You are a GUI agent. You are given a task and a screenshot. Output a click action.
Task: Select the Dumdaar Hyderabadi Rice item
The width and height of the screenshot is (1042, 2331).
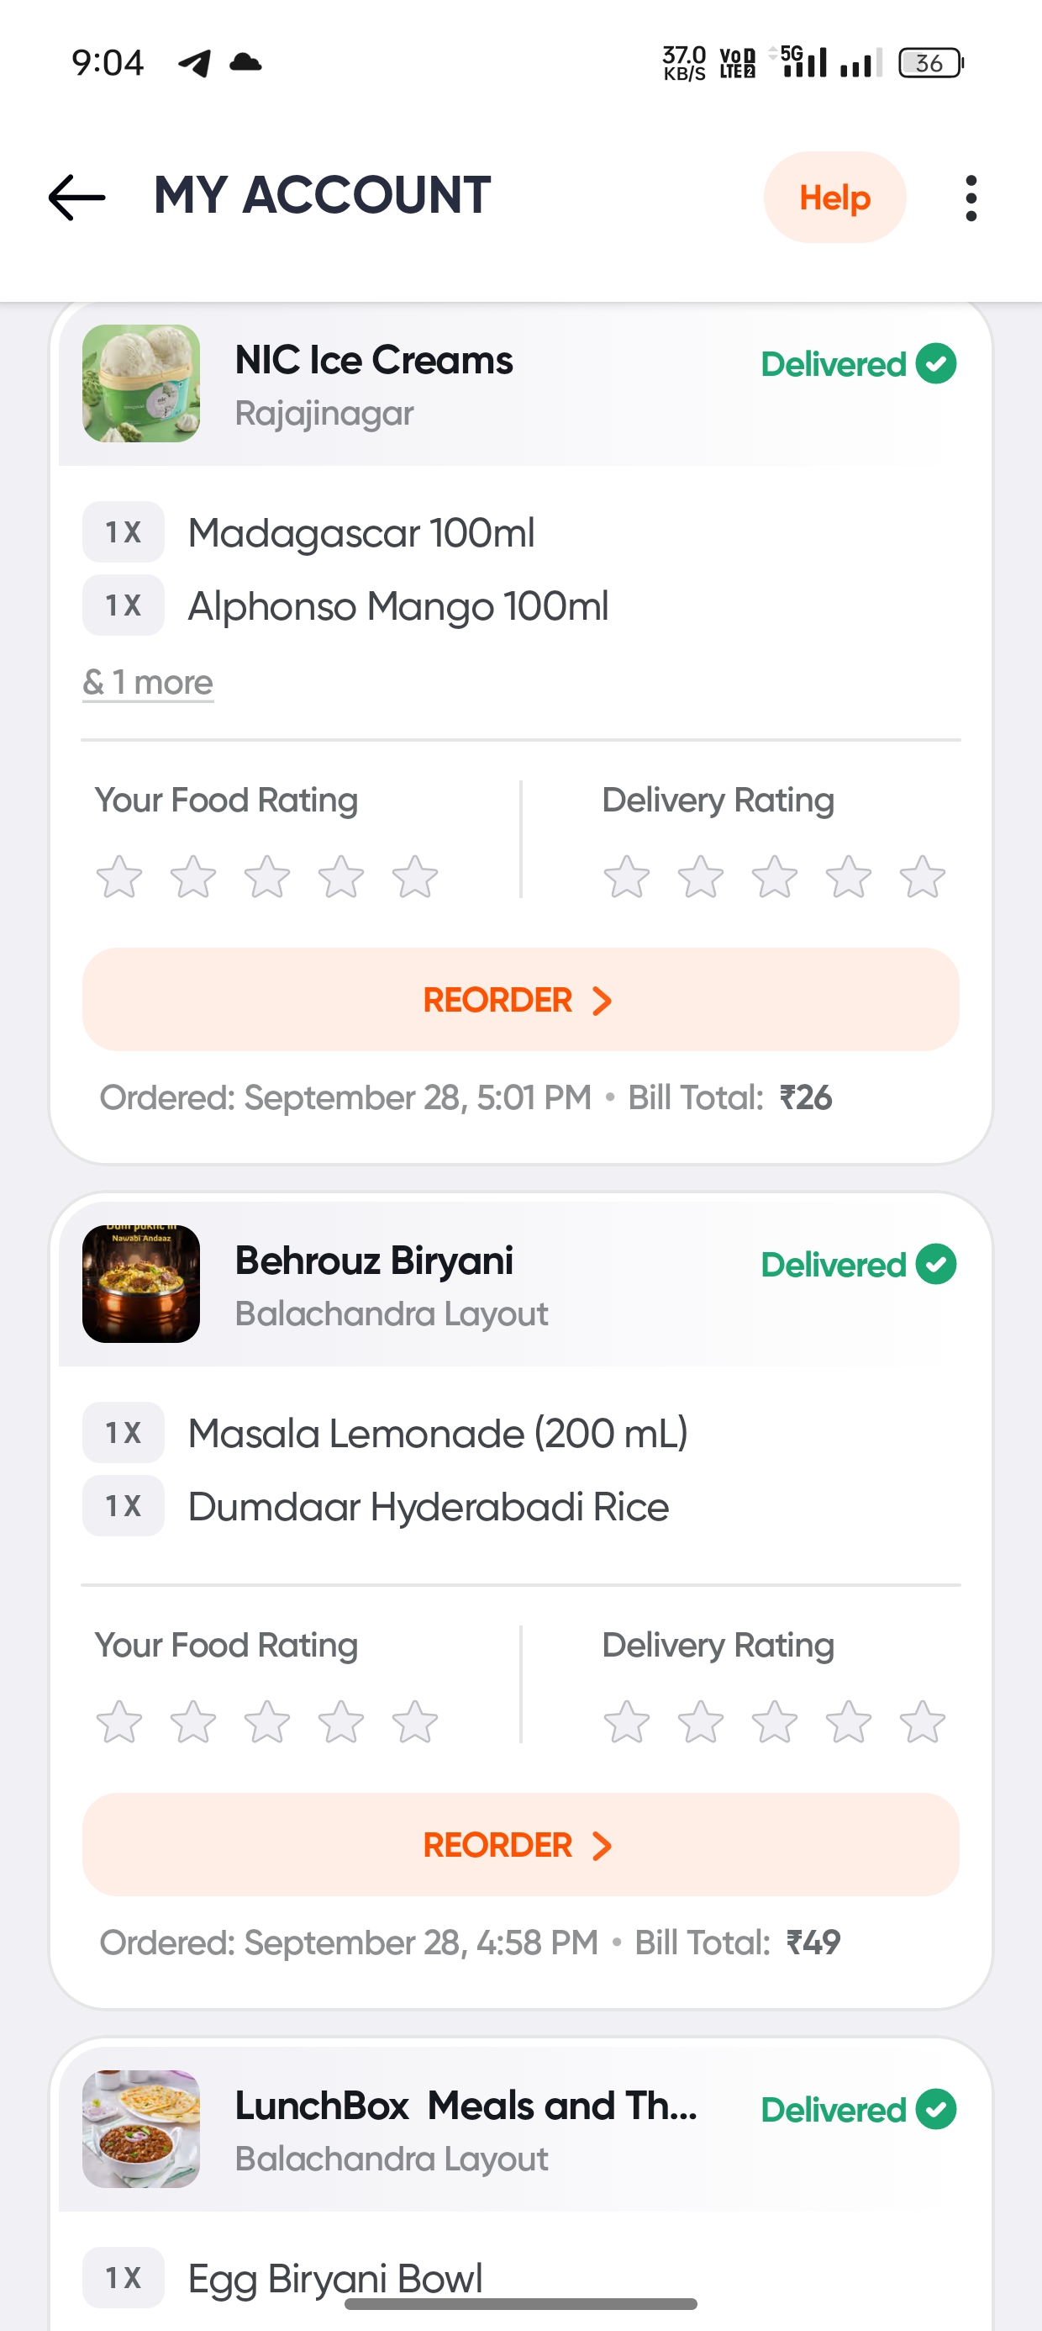tap(428, 1508)
